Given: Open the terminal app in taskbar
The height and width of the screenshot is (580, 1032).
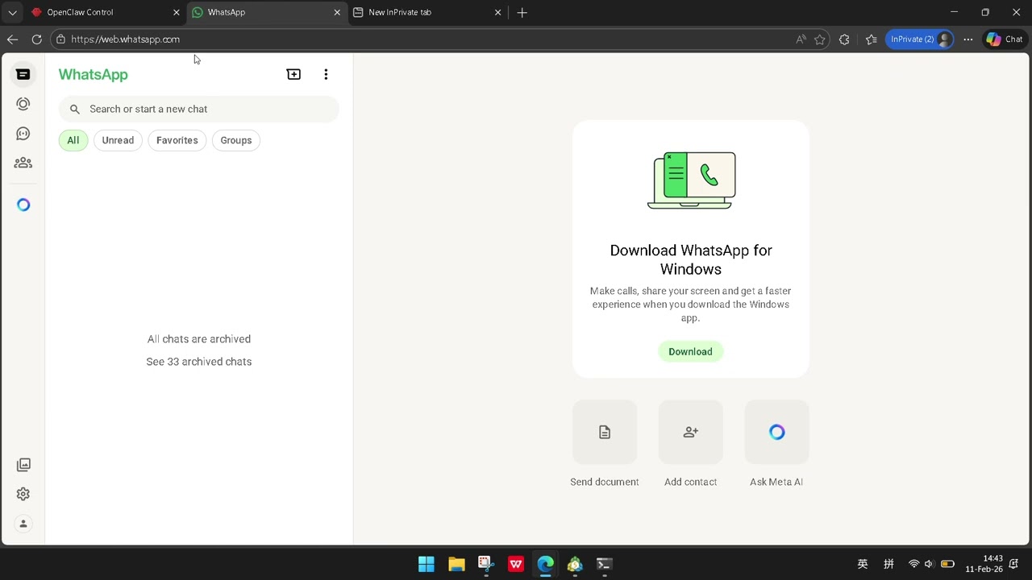Looking at the screenshot, I should (x=604, y=564).
